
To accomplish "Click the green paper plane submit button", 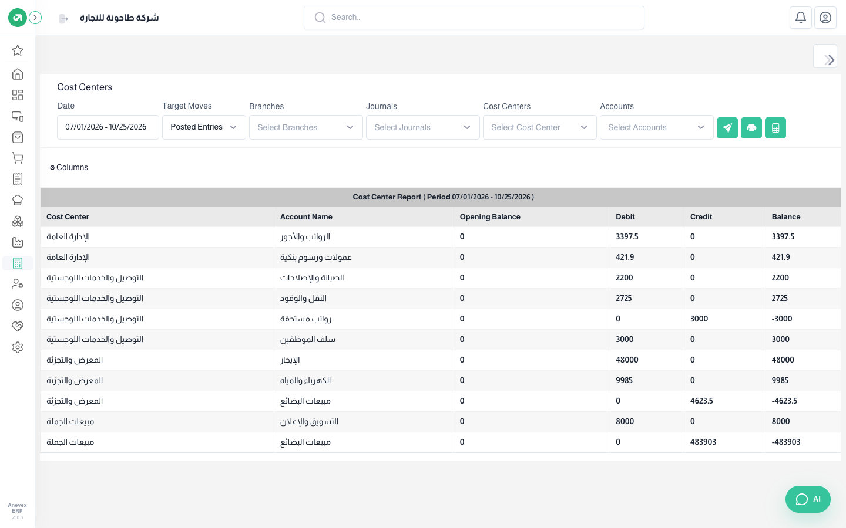I will (x=727, y=128).
